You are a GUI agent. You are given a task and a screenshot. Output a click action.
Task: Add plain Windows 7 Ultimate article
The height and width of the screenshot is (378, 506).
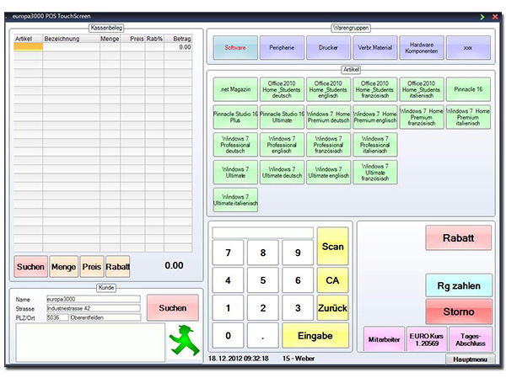pos(235,173)
